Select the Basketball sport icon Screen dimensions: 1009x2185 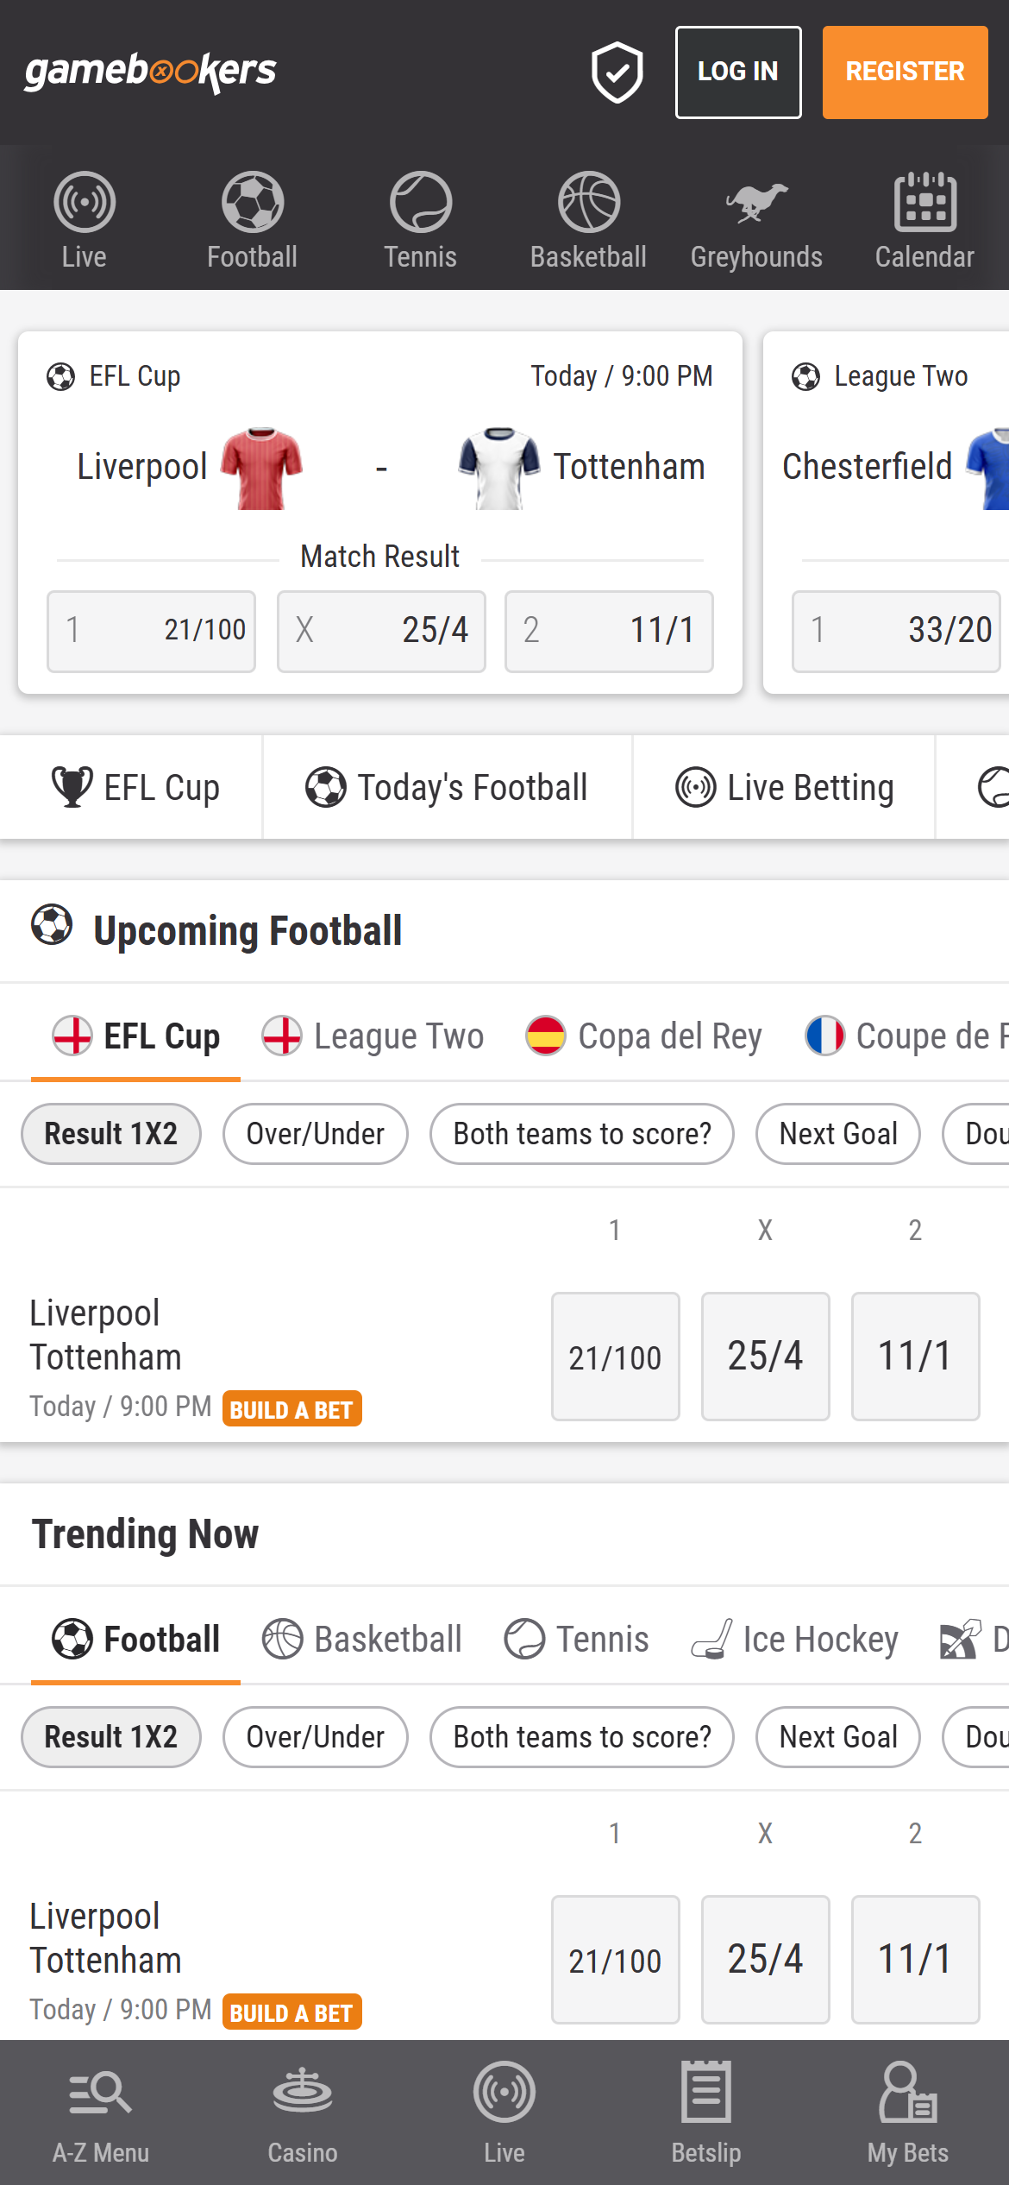(588, 217)
